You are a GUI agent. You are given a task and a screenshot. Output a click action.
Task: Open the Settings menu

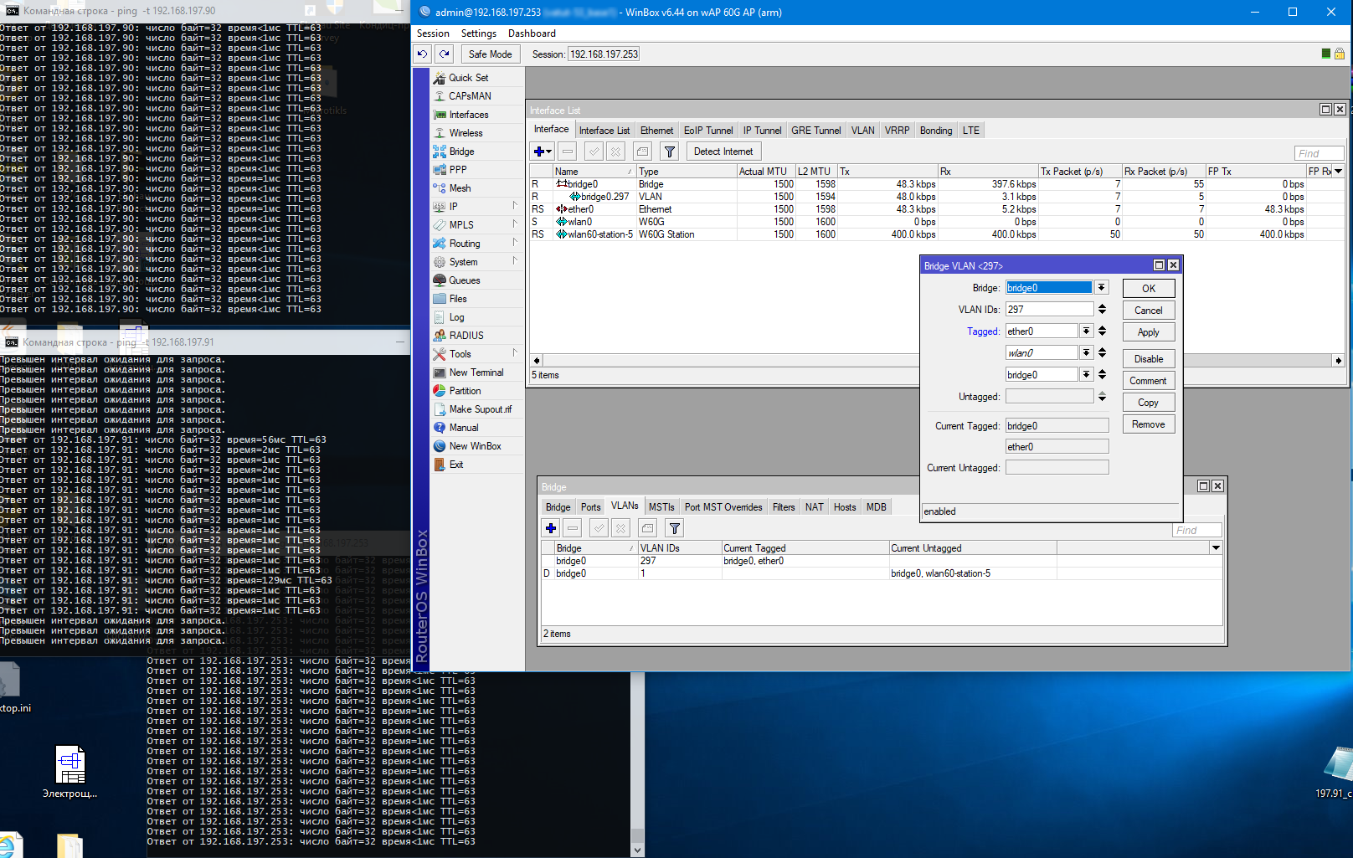pos(478,33)
